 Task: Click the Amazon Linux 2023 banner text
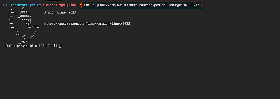[60, 13]
